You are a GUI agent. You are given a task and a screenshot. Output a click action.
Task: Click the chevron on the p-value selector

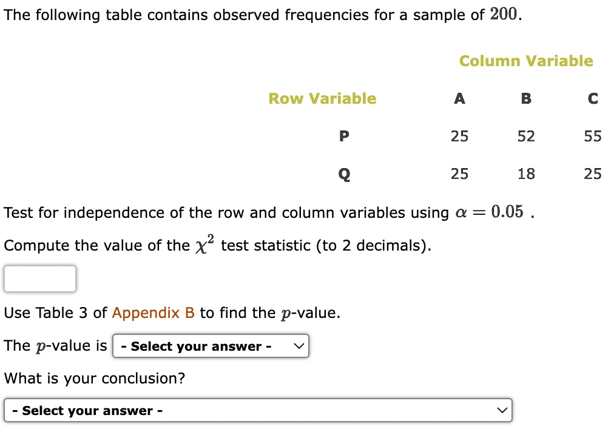298,346
